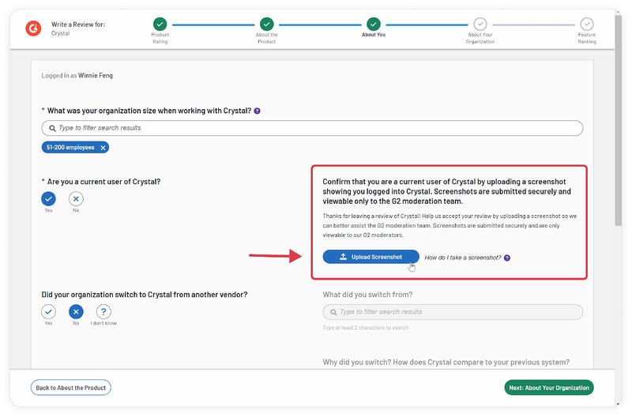Open How do I take a screenshot link
Screen dimensions: 632x418
tap(463, 258)
